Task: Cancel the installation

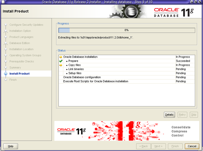Action: [x=192, y=146]
